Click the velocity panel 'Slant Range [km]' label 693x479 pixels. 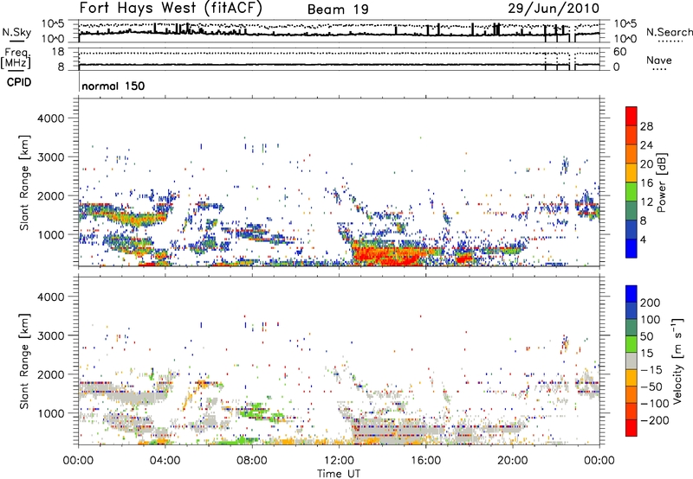[24, 361]
